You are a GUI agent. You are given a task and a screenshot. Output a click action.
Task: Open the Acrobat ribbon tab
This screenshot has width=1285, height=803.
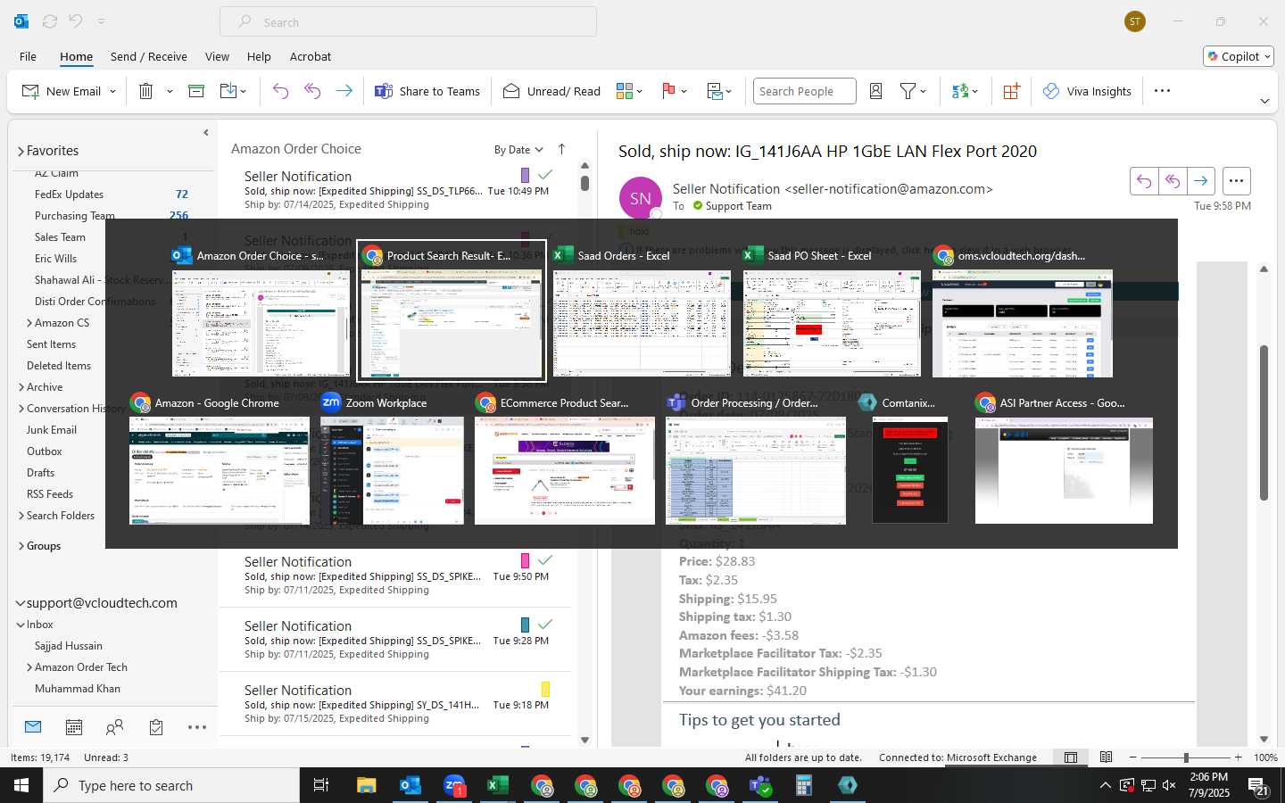pos(311,56)
